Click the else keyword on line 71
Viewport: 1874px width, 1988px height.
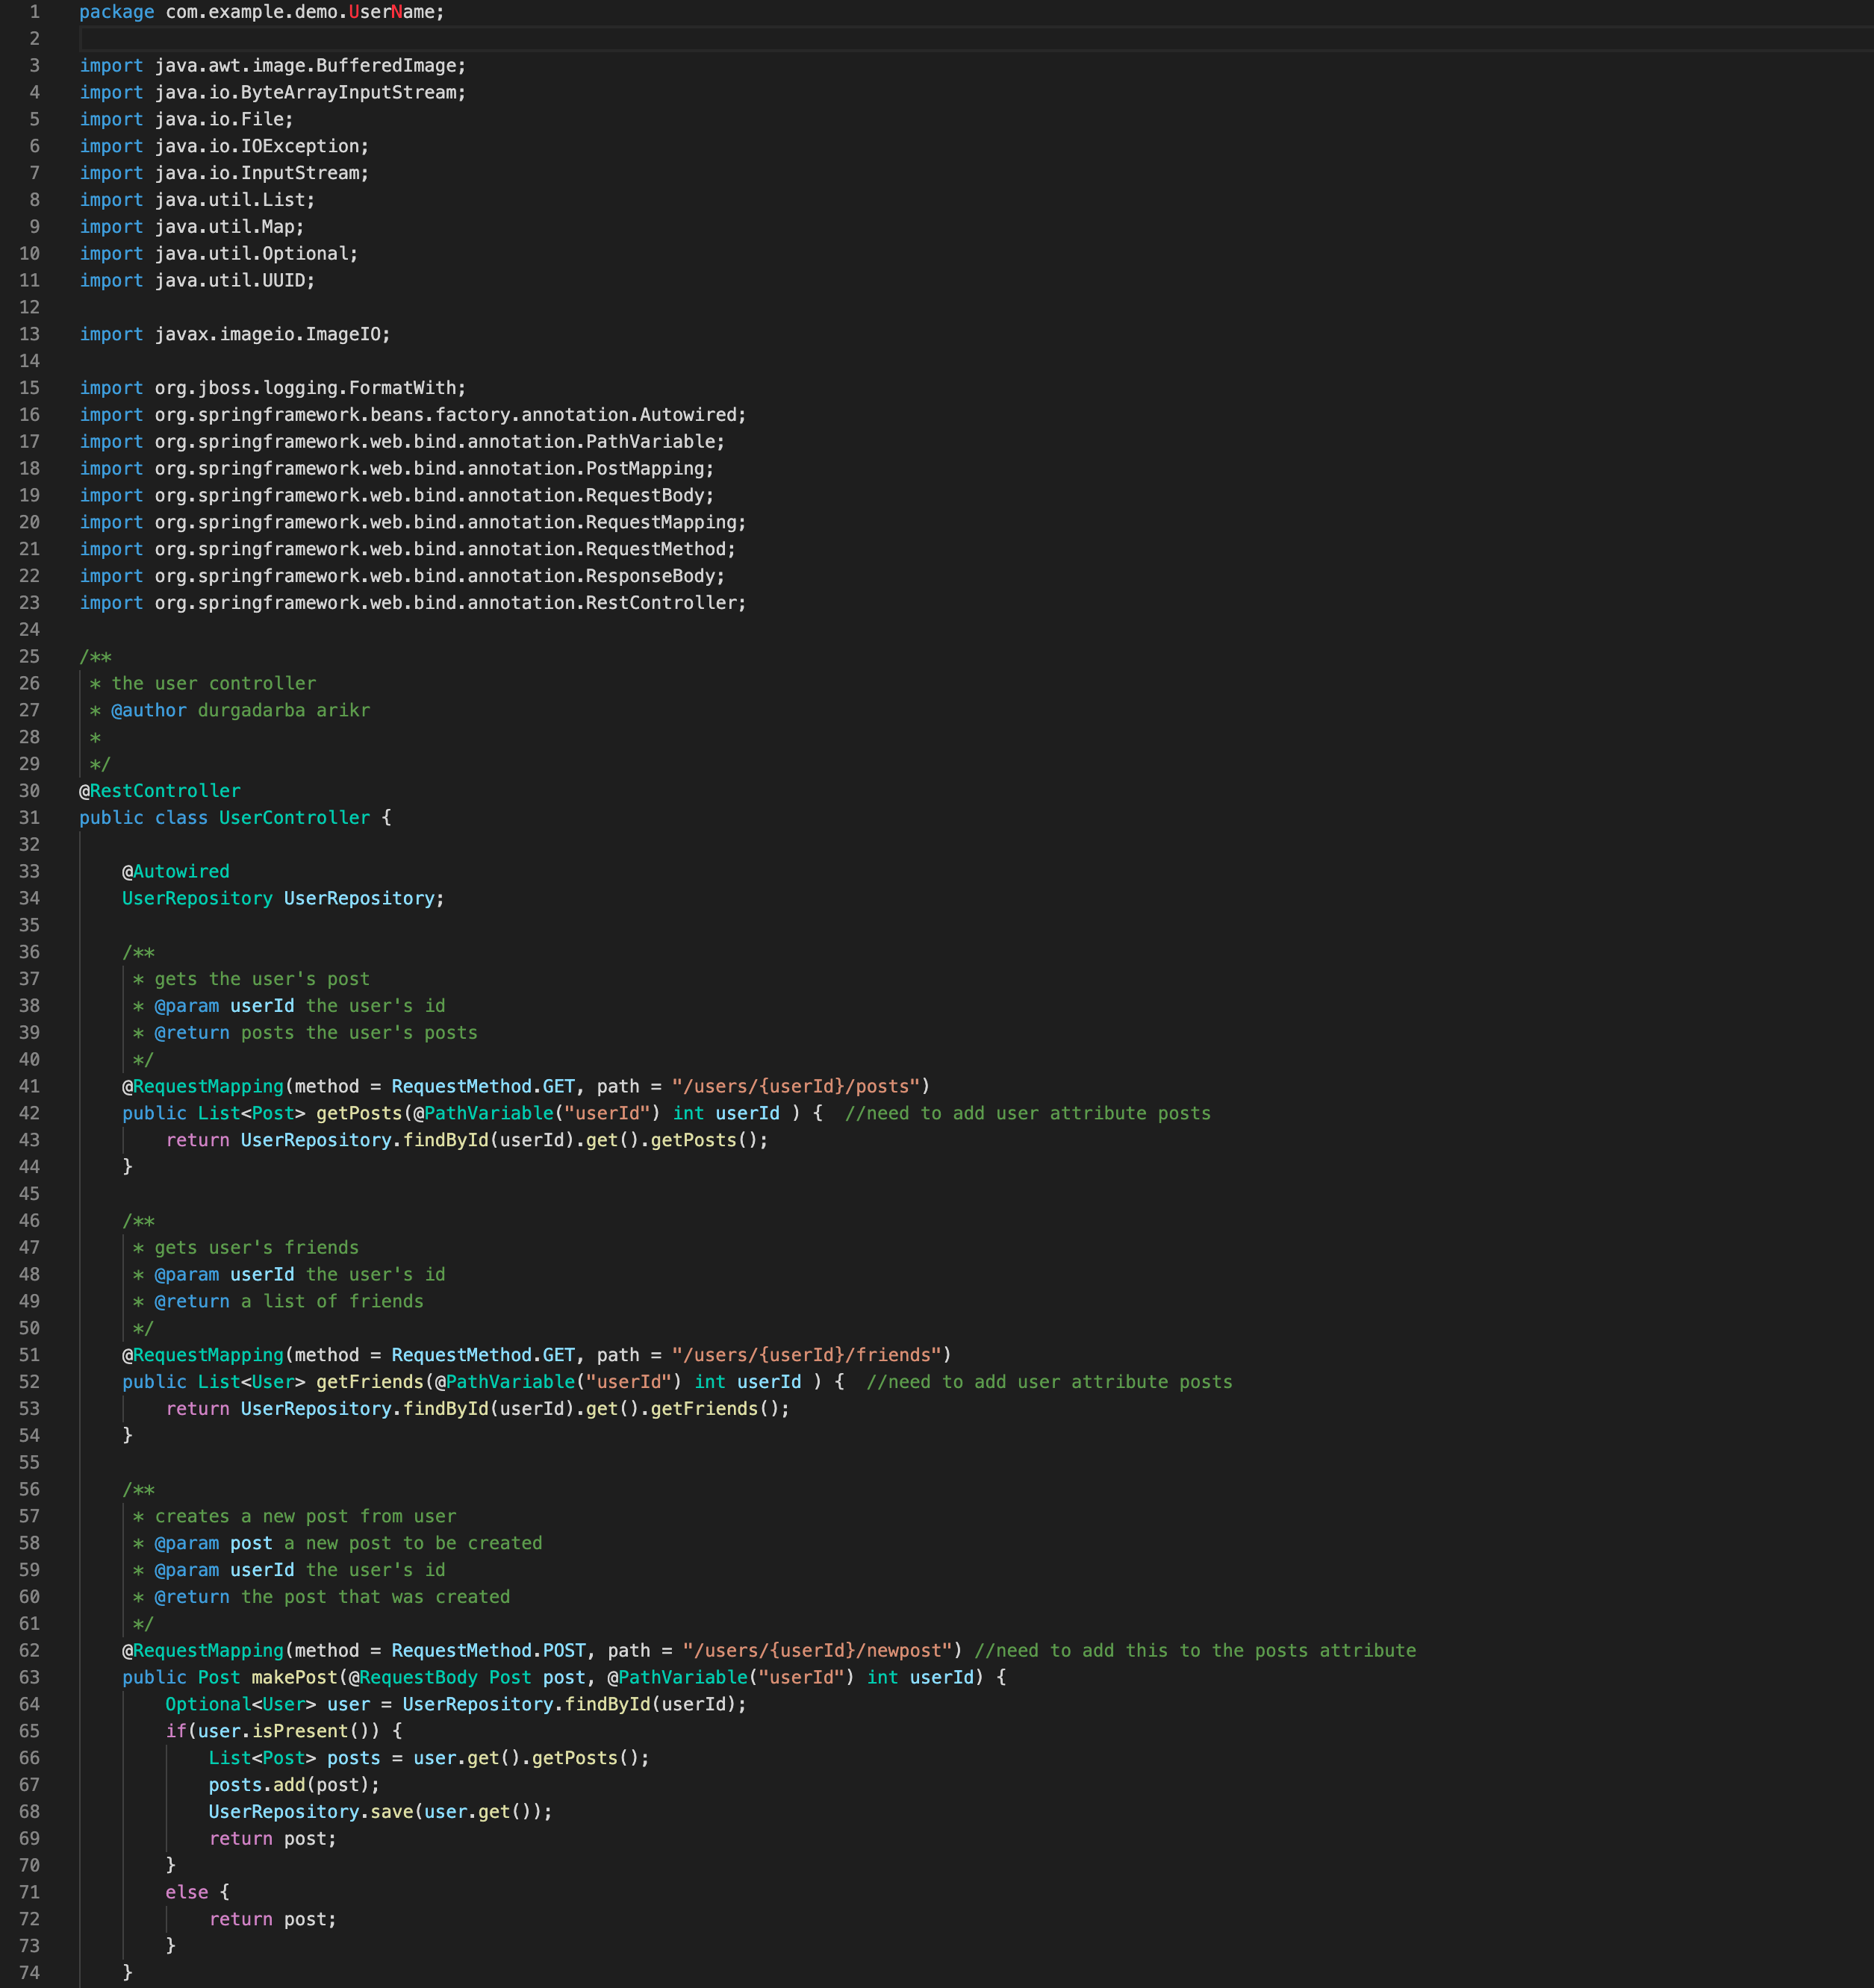coord(187,1893)
